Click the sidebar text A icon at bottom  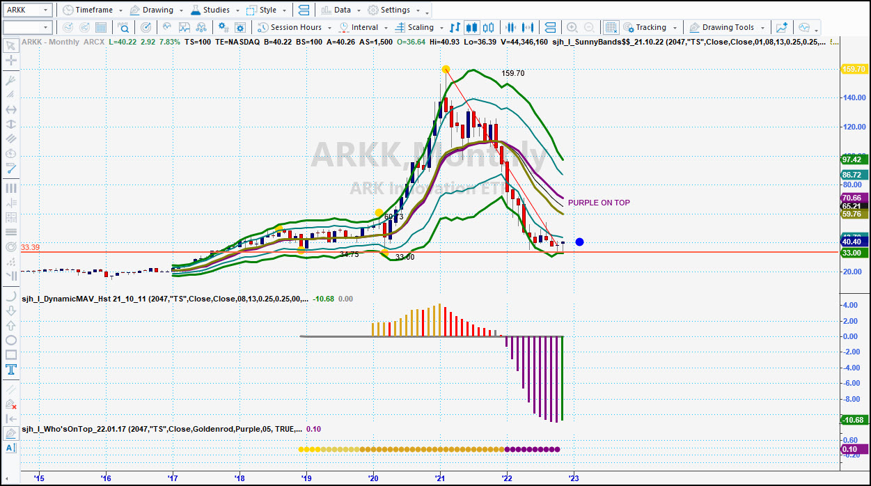[11, 448]
